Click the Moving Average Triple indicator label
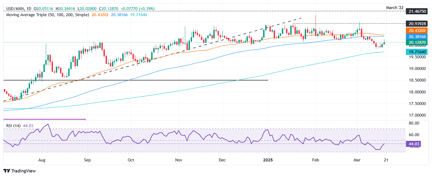 pyautogui.click(x=47, y=15)
